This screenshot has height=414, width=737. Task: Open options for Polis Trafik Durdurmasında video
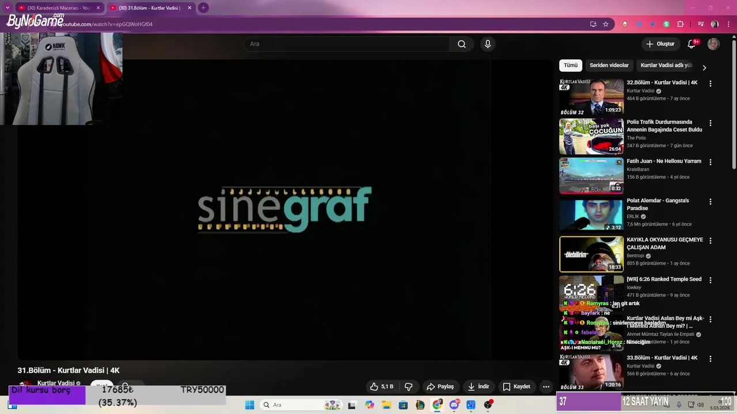(710, 123)
